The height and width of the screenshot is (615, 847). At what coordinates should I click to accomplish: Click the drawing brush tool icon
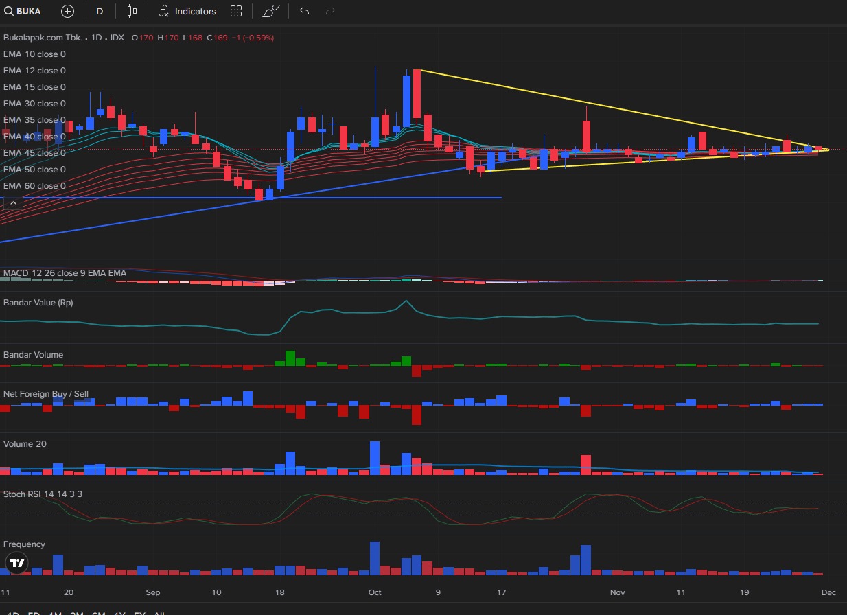tap(271, 11)
